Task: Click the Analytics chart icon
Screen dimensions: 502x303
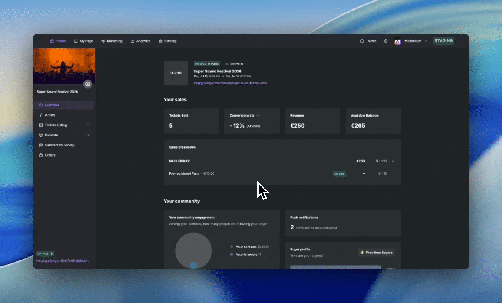Action: (133, 41)
